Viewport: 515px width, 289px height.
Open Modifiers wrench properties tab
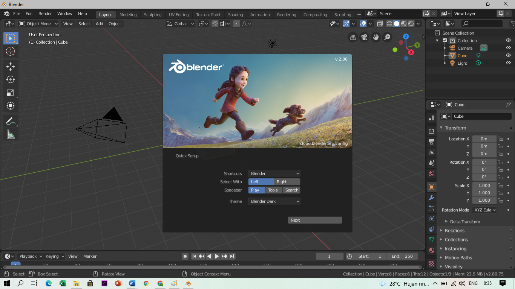tap(432, 198)
